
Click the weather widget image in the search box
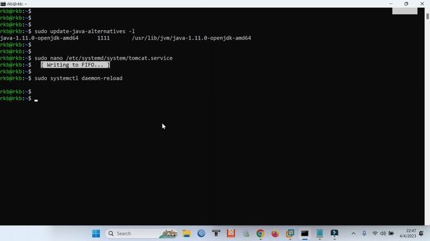click(x=168, y=234)
